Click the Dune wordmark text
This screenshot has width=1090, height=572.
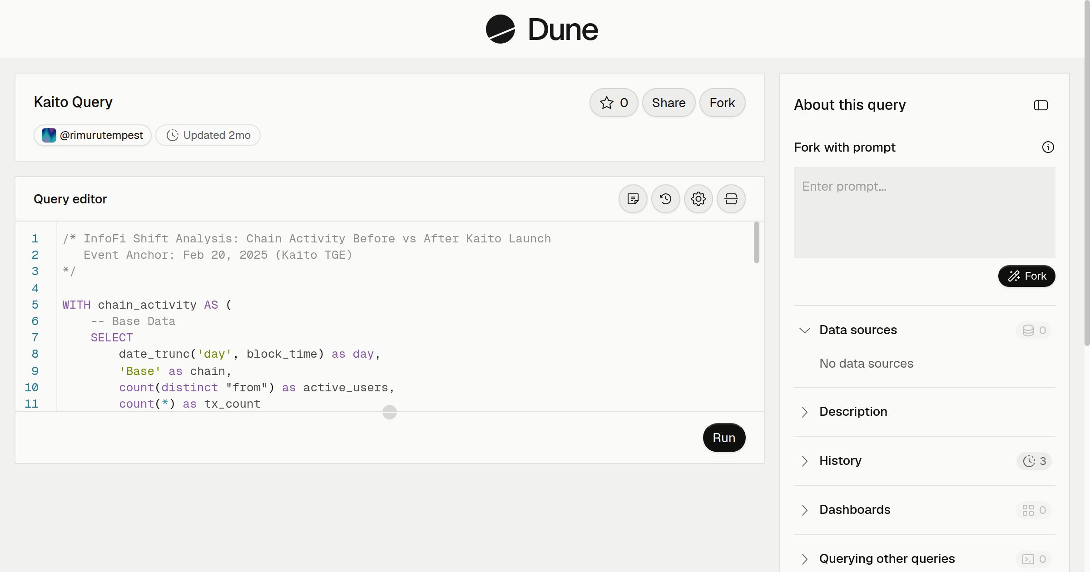tap(563, 30)
